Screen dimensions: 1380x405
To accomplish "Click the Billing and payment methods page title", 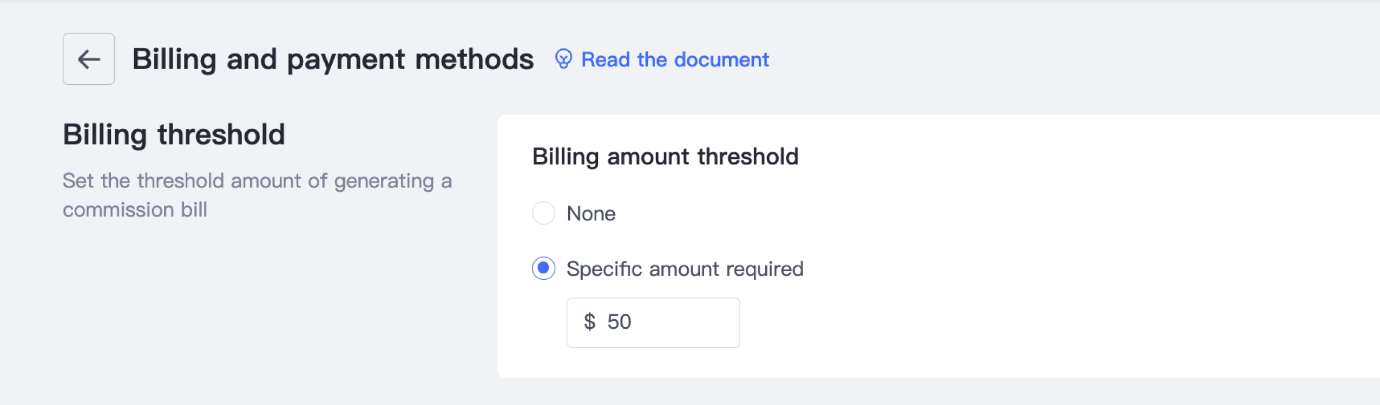I will click(x=333, y=59).
